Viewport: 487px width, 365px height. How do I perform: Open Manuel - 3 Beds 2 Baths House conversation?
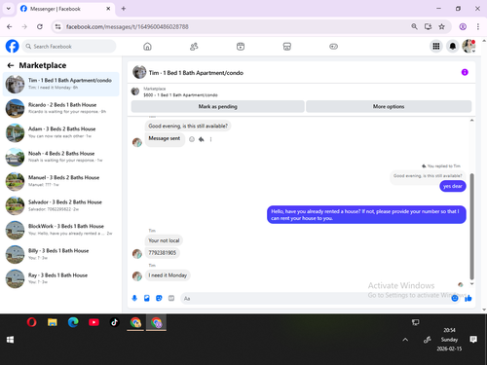tap(61, 181)
